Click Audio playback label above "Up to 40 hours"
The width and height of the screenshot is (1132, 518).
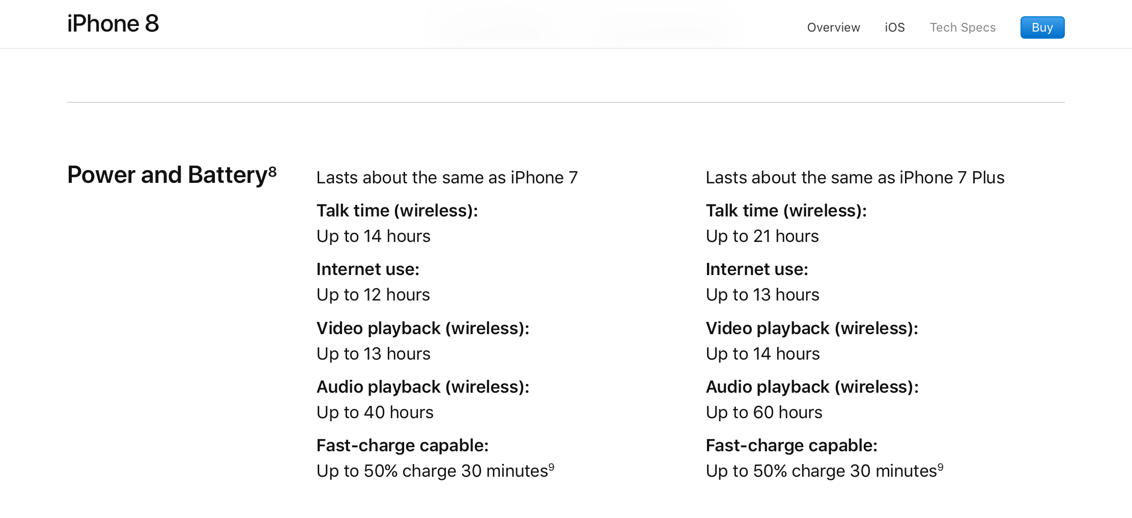pyautogui.click(x=422, y=387)
